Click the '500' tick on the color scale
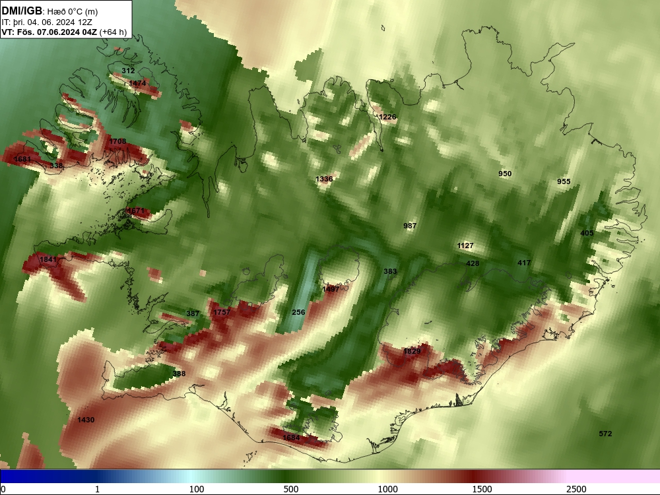660x495 pixels. coord(291,489)
